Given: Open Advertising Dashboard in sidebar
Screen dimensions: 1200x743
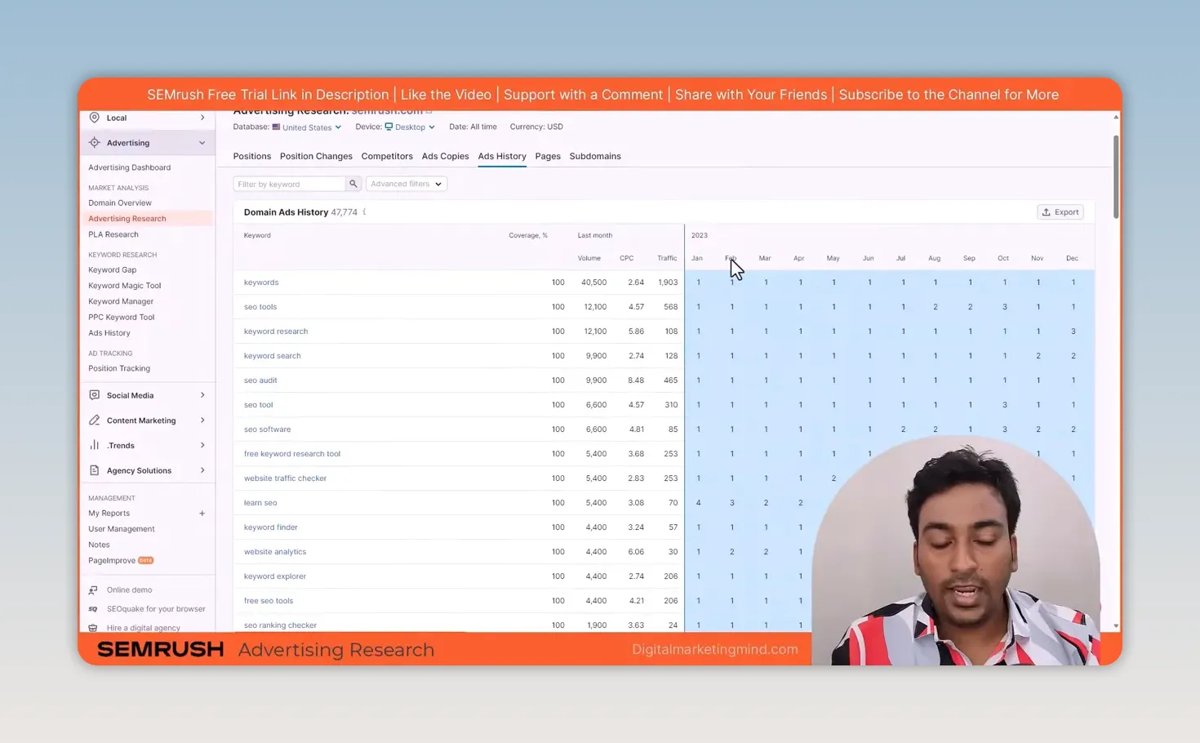Looking at the screenshot, I should pyautogui.click(x=130, y=167).
